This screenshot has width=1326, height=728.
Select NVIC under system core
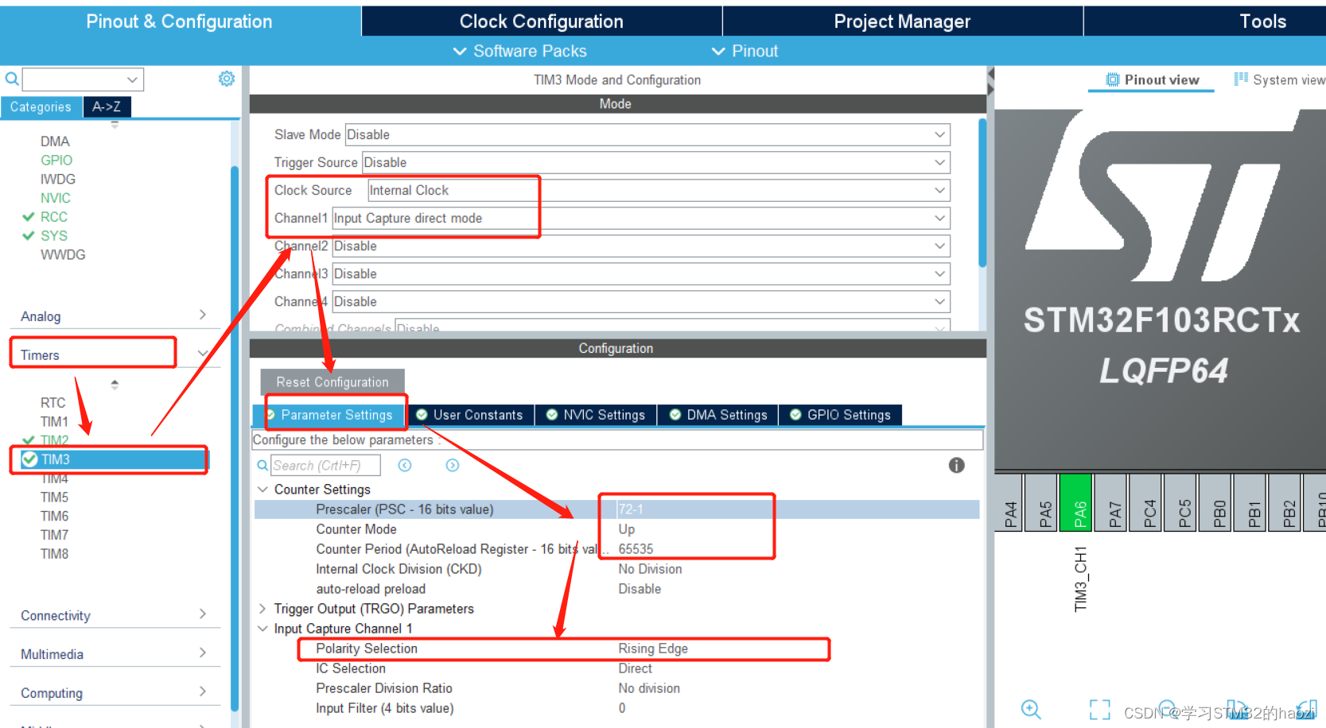(x=56, y=198)
